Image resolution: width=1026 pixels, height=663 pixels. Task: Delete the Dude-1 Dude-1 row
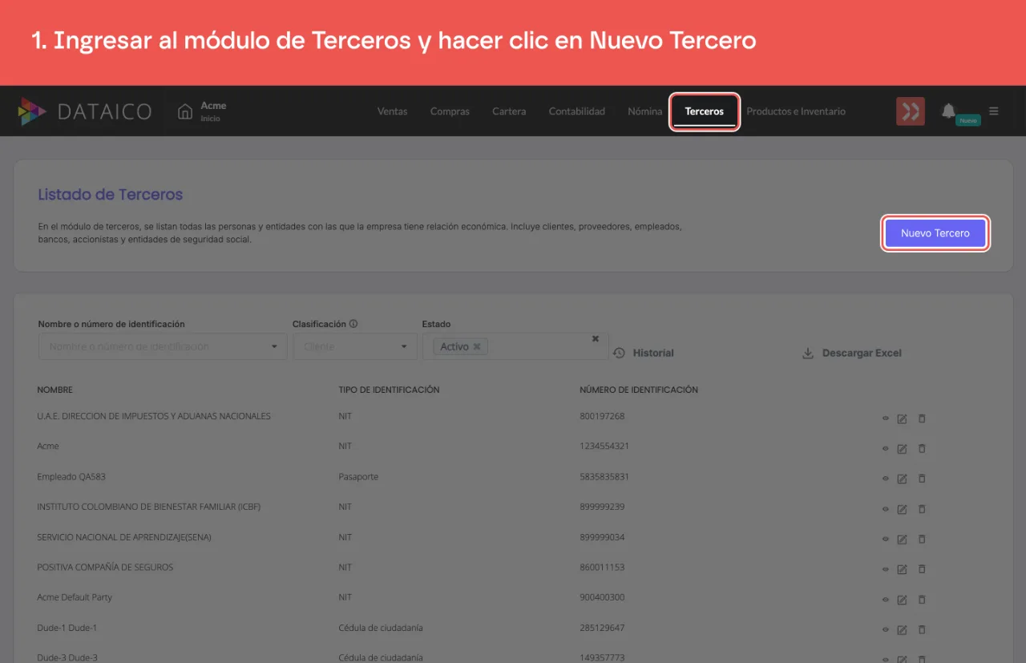[x=922, y=629]
